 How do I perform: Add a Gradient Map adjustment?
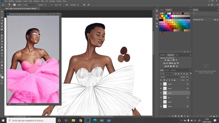[177, 66]
